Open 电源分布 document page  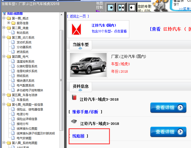(x=23, y=114)
